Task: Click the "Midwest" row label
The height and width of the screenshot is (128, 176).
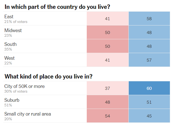Action: [x=13, y=30]
